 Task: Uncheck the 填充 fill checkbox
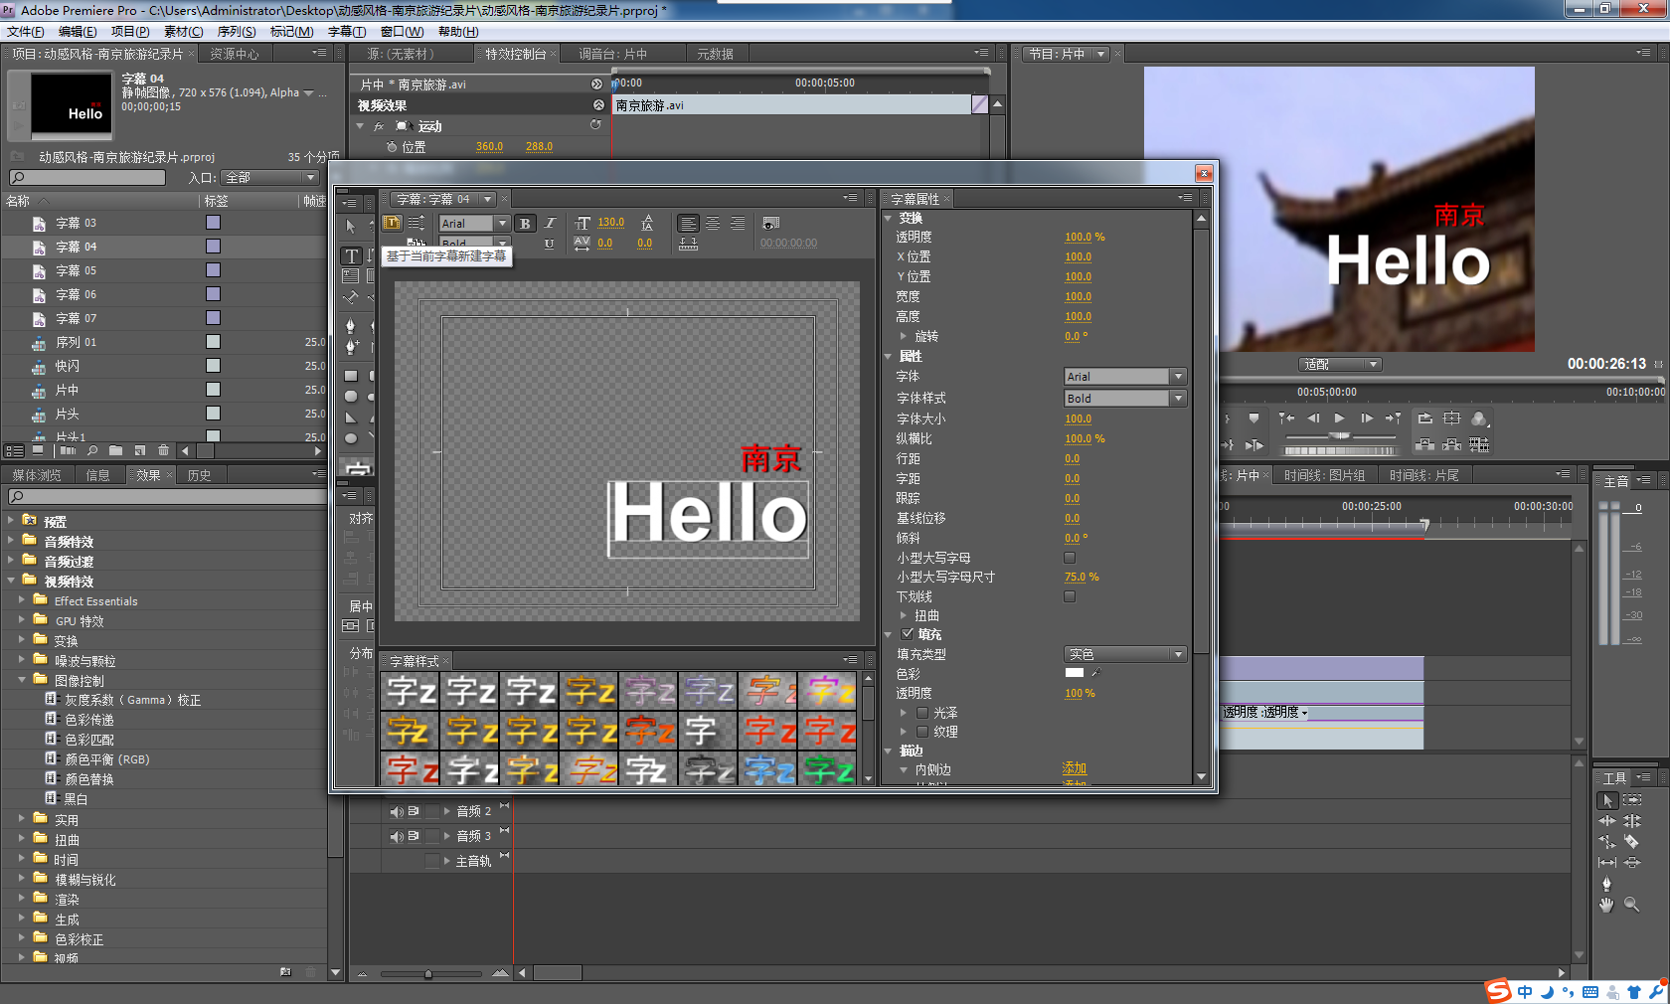908,634
